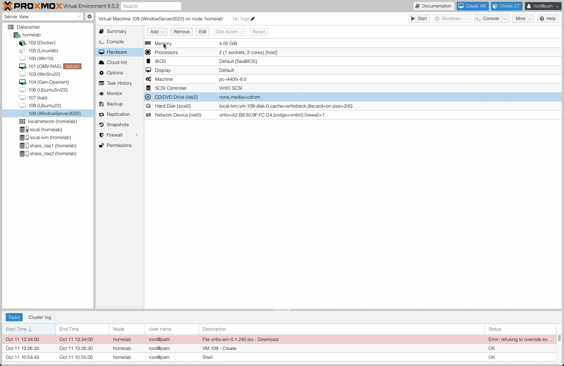Open the Task History tab

point(120,83)
